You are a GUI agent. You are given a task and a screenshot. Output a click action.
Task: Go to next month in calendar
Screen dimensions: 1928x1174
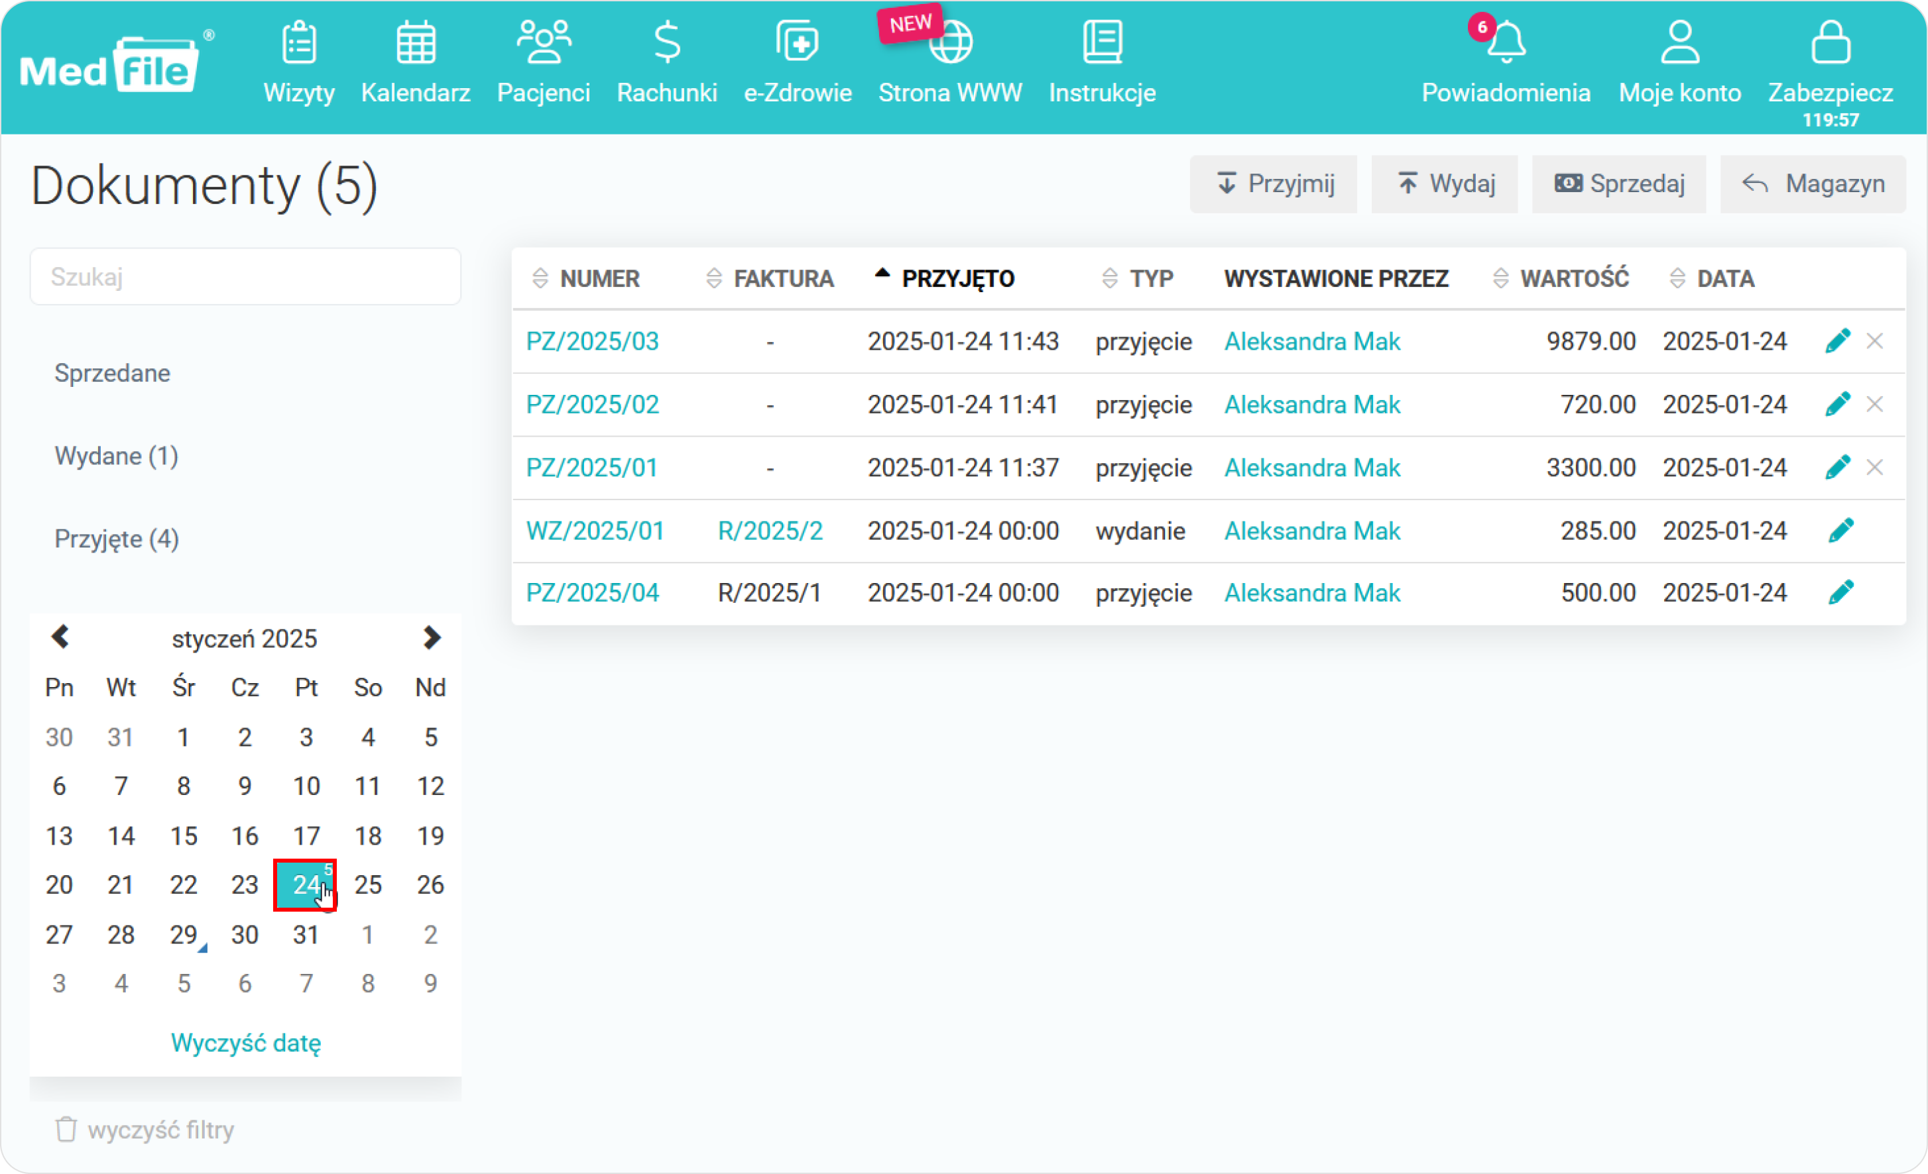pyautogui.click(x=430, y=637)
